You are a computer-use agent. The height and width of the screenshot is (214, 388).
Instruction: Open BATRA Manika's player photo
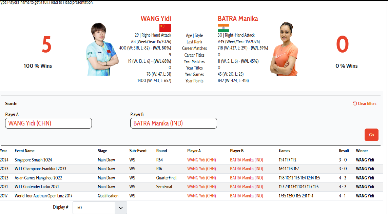284,49
